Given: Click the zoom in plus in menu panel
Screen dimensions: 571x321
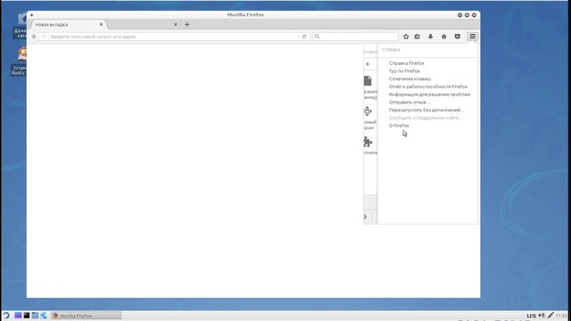Looking at the screenshot, I should point(368,64).
